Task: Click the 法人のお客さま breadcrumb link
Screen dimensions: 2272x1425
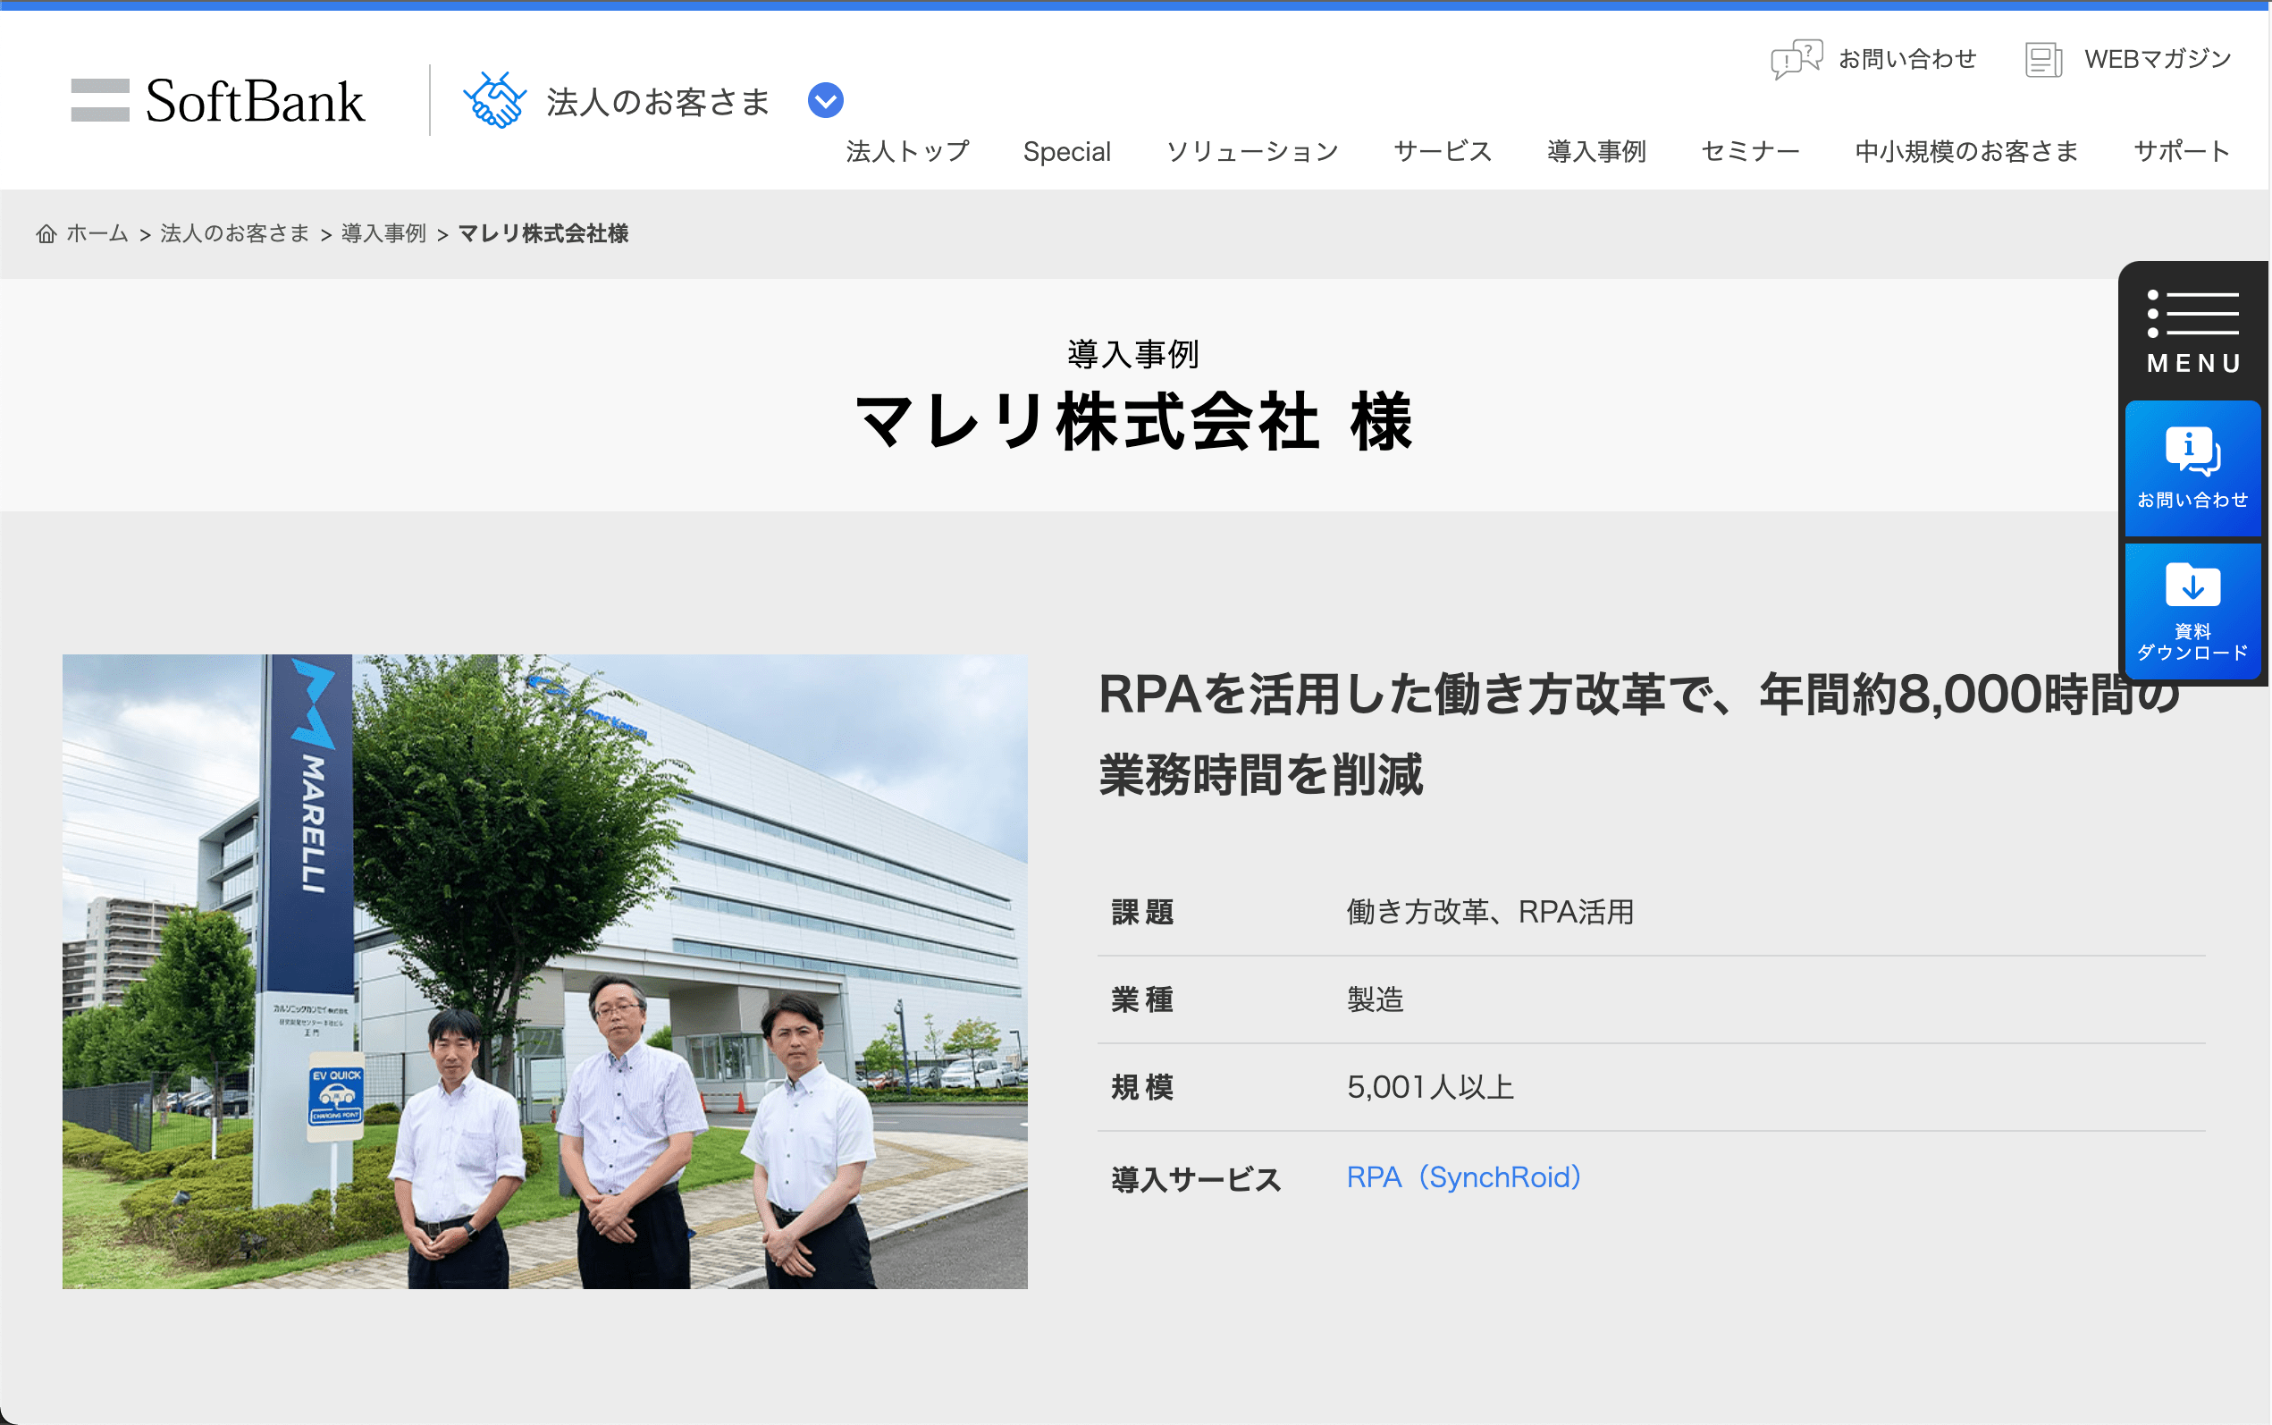Action: pyautogui.click(x=234, y=233)
